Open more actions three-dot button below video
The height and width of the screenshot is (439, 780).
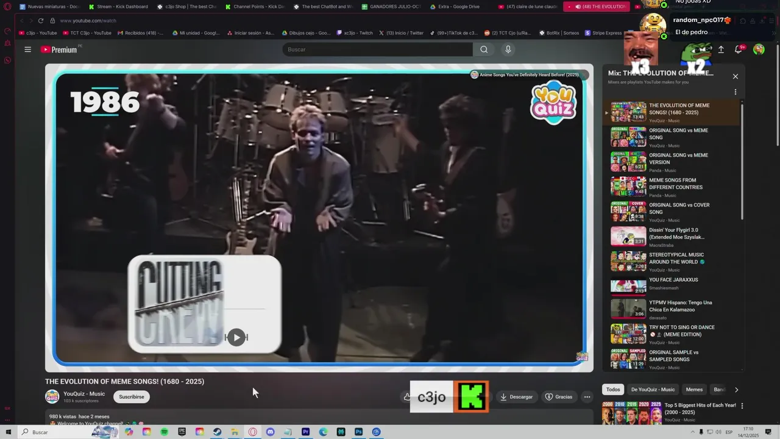point(587,397)
